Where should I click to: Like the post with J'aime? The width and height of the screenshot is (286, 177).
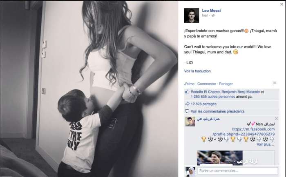pyautogui.click(x=189, y=84)
